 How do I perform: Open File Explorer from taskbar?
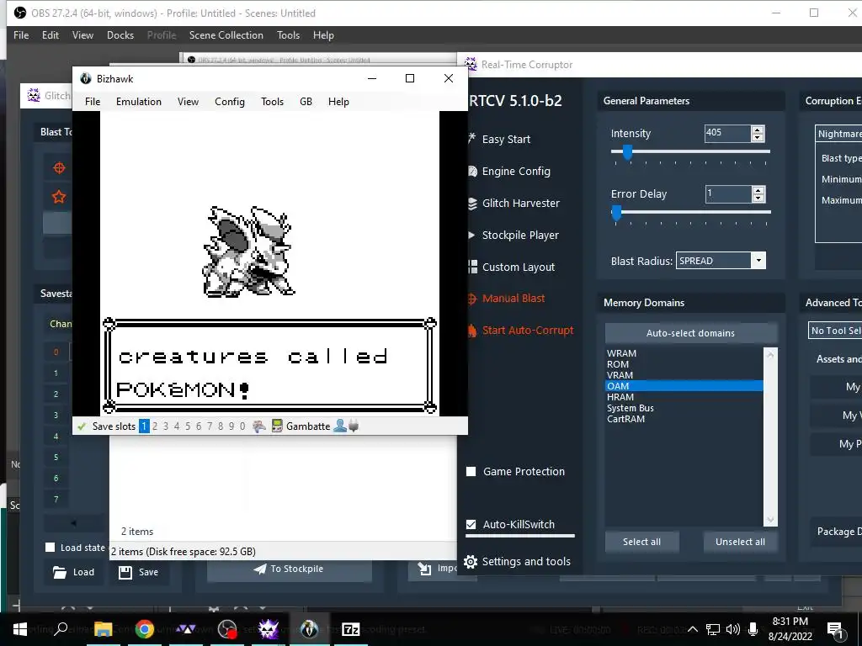coord(103,629)
